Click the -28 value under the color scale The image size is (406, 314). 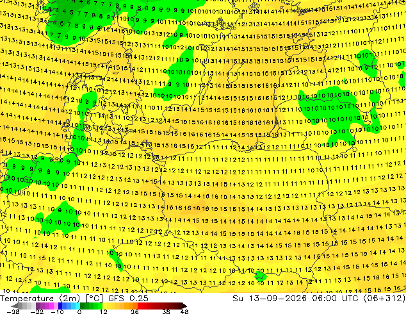[x=13, y=311]
